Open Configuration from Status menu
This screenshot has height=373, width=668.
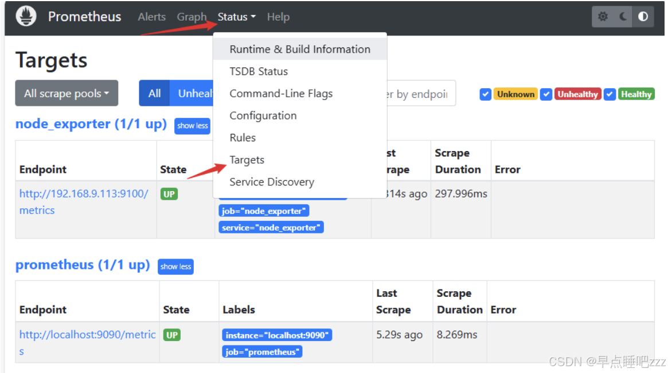pyautogui.click(x=300, y=116)
